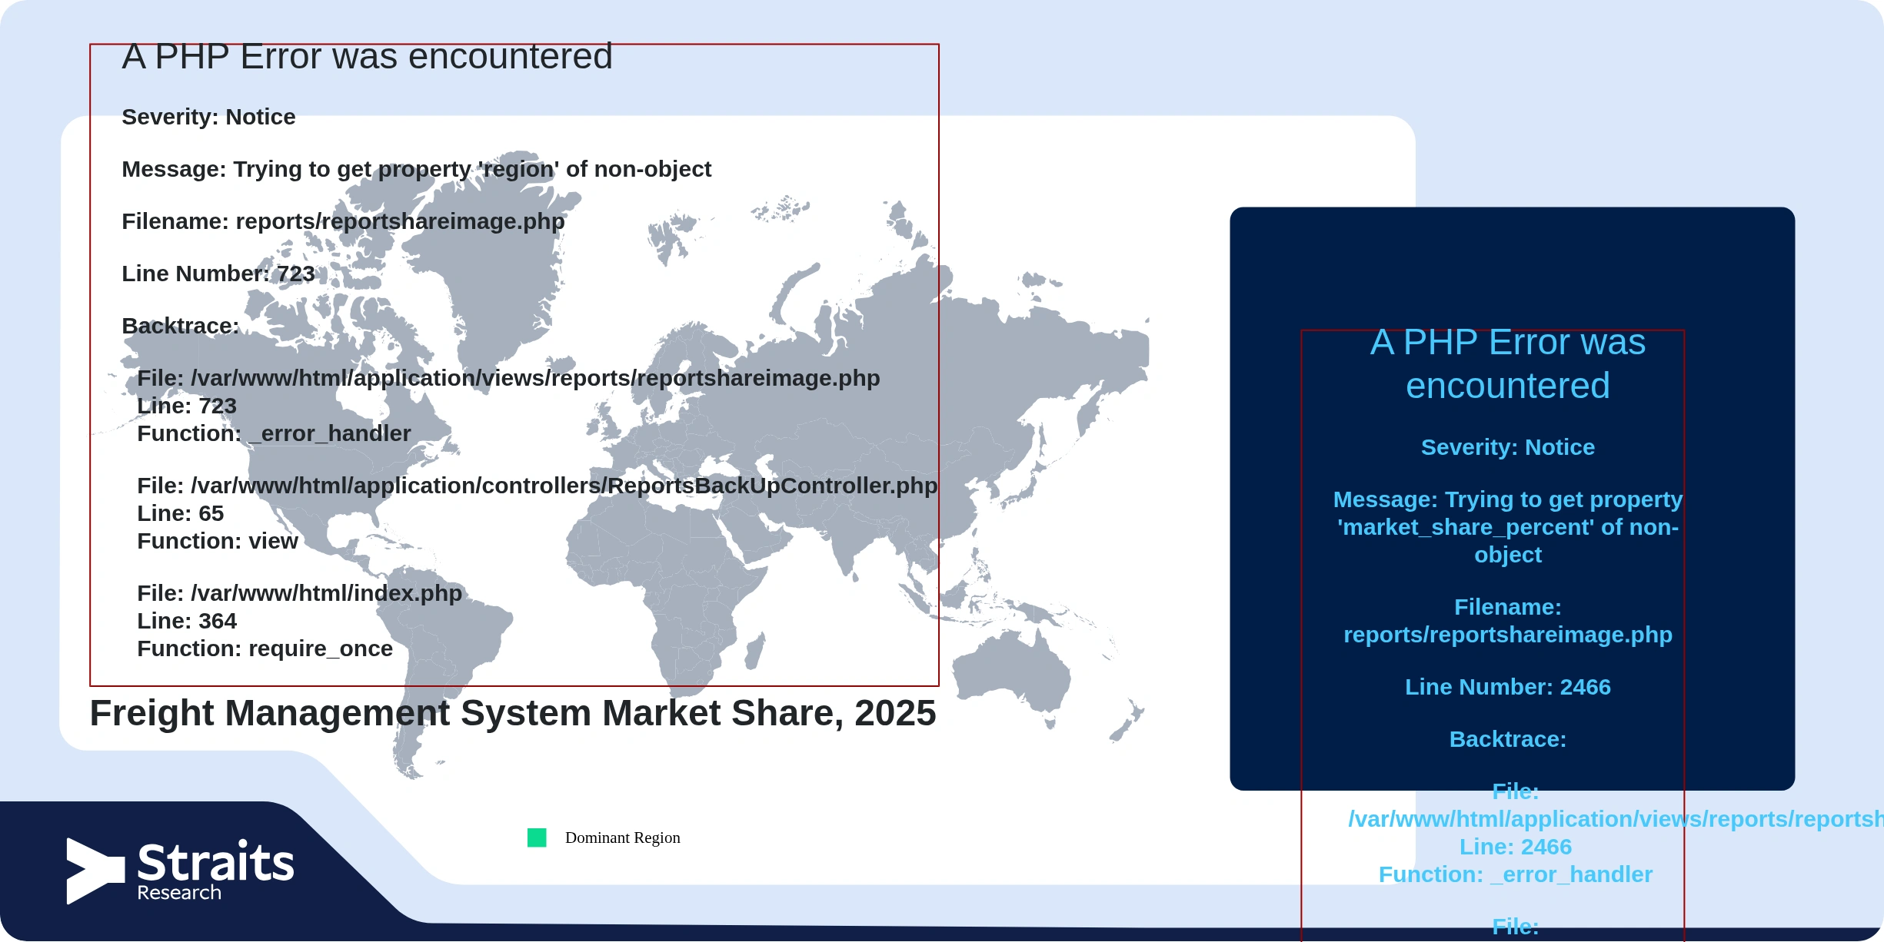Select the dark 'Severity: Notice' line
The height and width of the screenshot is (942, 1884).
208,117
